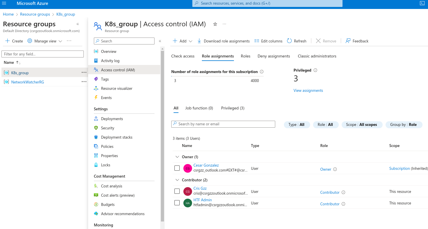Viewport: 428px width, 229px height.
Task: Download role assignments via download icon
Action: coord(199,41)
